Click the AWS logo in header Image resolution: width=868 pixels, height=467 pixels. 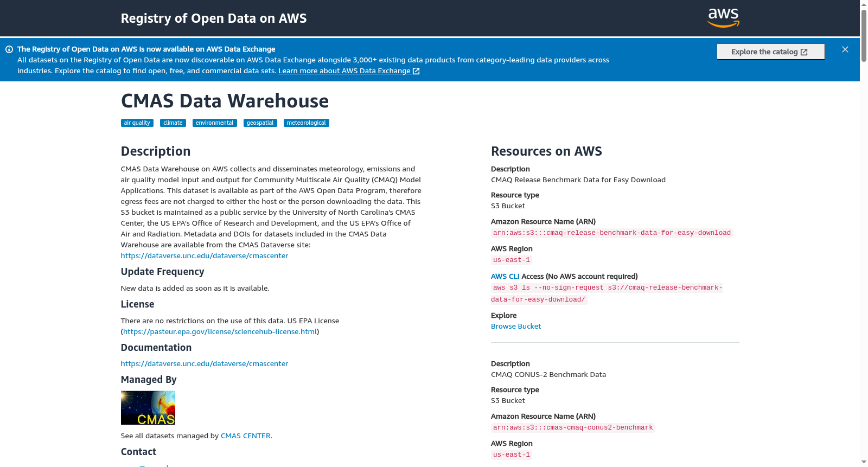(724, 18)
